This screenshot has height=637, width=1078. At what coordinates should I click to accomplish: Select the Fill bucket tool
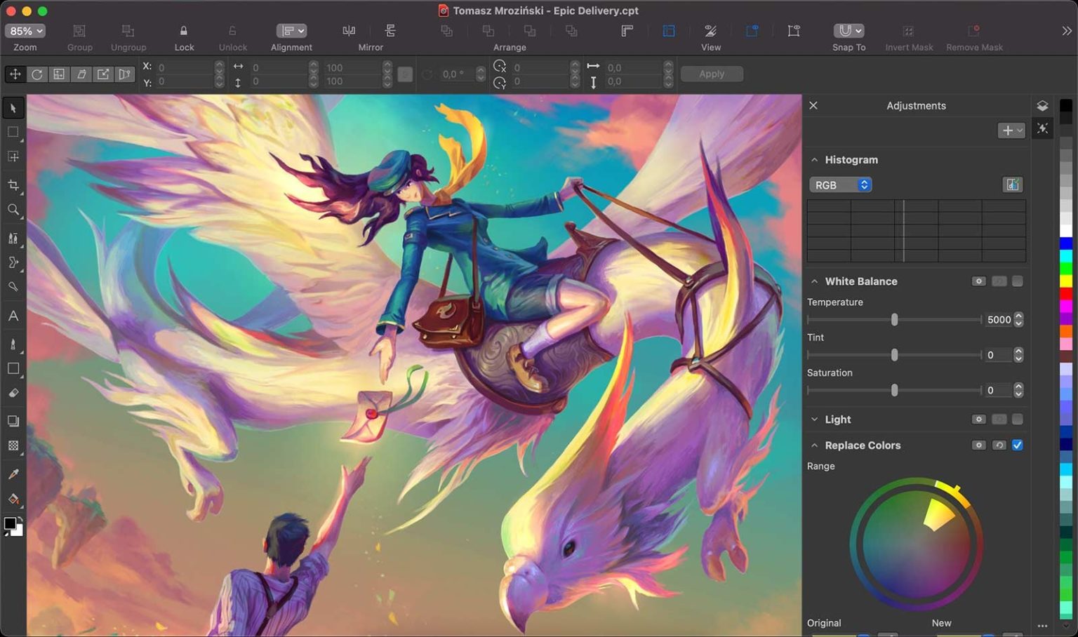13,499
